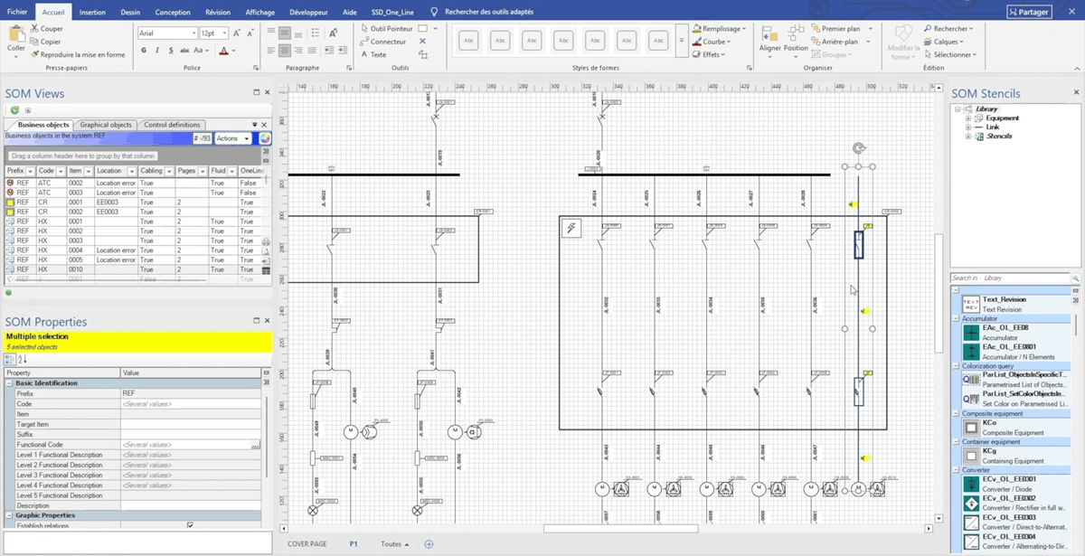
Task: Collapse the Basic Identification property group
Action: 10,383
